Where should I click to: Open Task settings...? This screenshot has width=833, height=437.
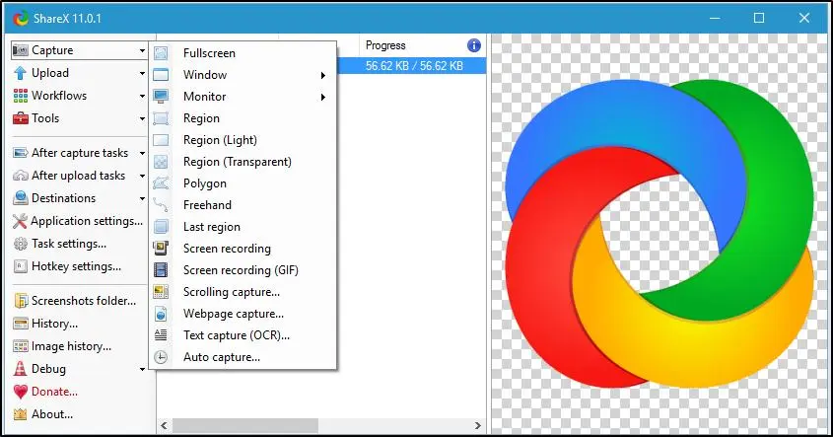[60, 244]
